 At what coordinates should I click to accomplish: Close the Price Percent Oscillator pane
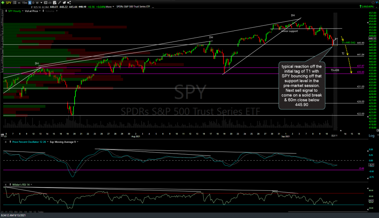point(6,142)
